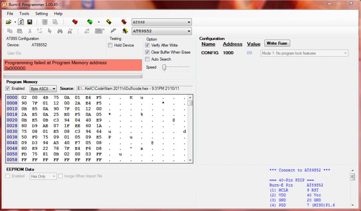Click CONFIG address value 1000
The height and width of the screenshot is (211, 361).
[x=228, y=53]
